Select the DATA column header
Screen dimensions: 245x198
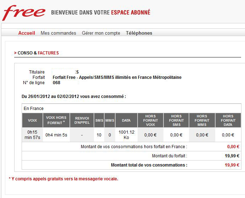pos(126,121)
